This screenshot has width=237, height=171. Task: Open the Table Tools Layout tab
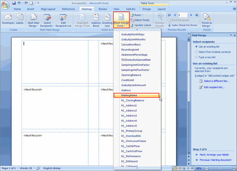tap(162, 9)
